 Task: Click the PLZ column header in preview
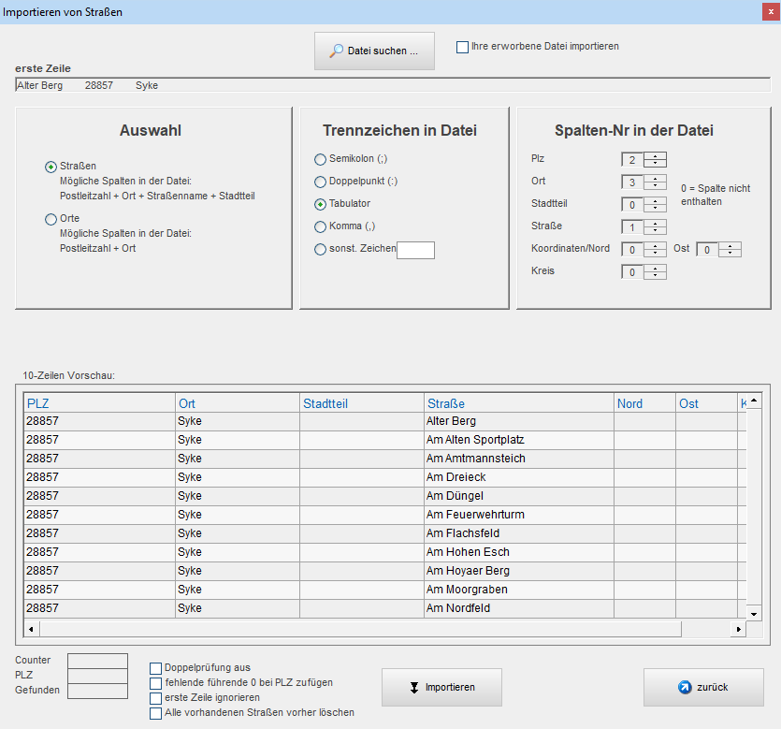[x=98, y=403]
